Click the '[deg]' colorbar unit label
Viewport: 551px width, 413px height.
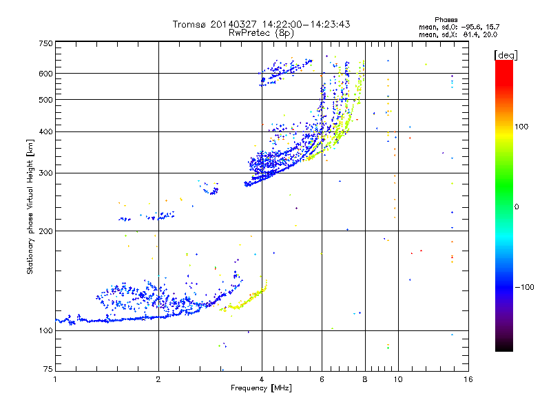(x=506, y=55)
